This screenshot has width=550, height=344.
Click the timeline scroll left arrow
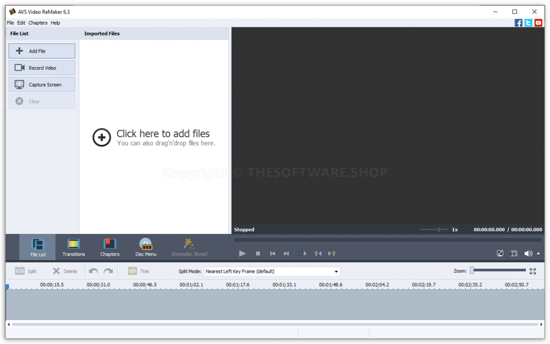click(x=9, y=324)
